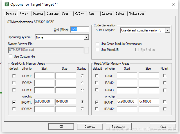Enable NoInit for RAM3
This screenshot has width=180, height=134.
tap(165, 90)
